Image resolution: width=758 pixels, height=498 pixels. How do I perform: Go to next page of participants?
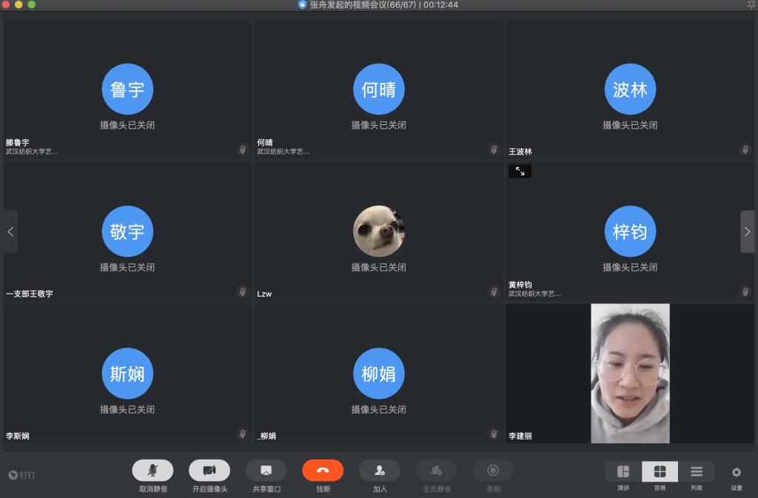pos(748,232)
